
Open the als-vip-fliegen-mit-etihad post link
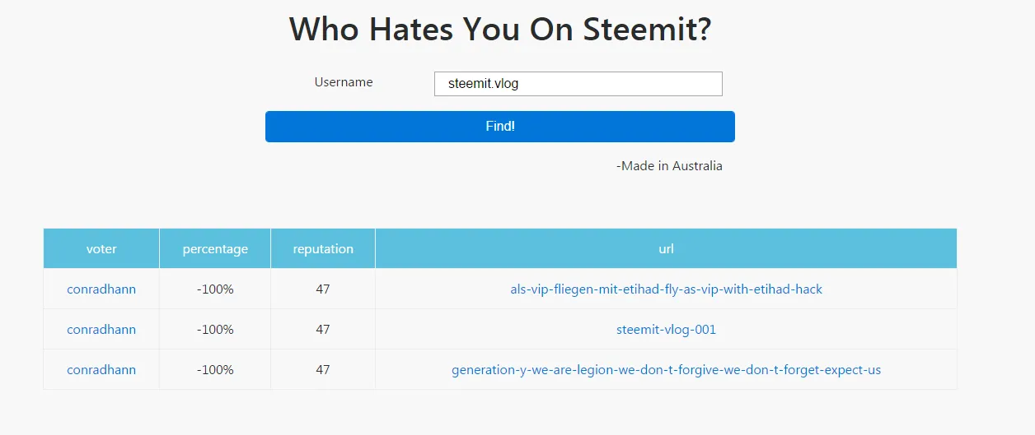coord(666,289)
